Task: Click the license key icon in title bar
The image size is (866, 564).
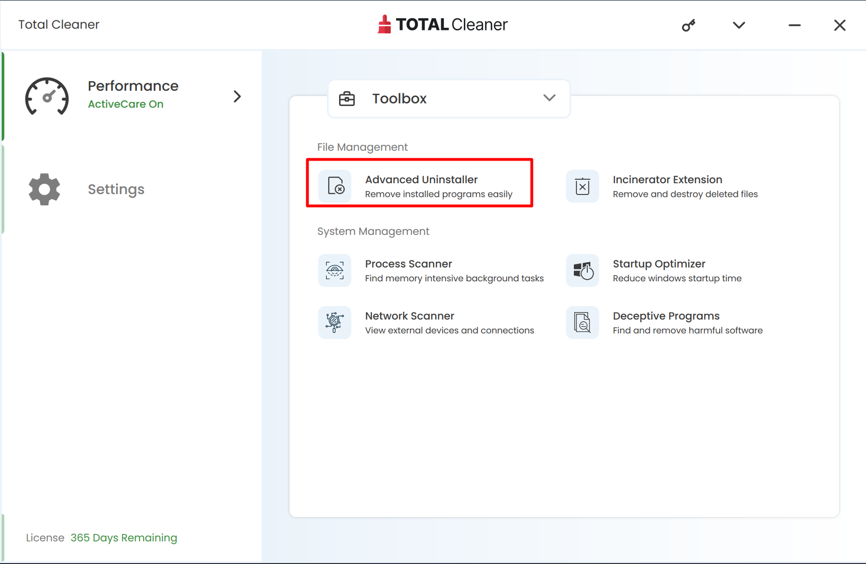Action: coord(689,25)
